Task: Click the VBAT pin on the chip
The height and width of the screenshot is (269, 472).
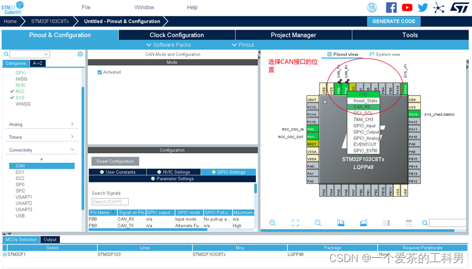Action: coord(312,100)
